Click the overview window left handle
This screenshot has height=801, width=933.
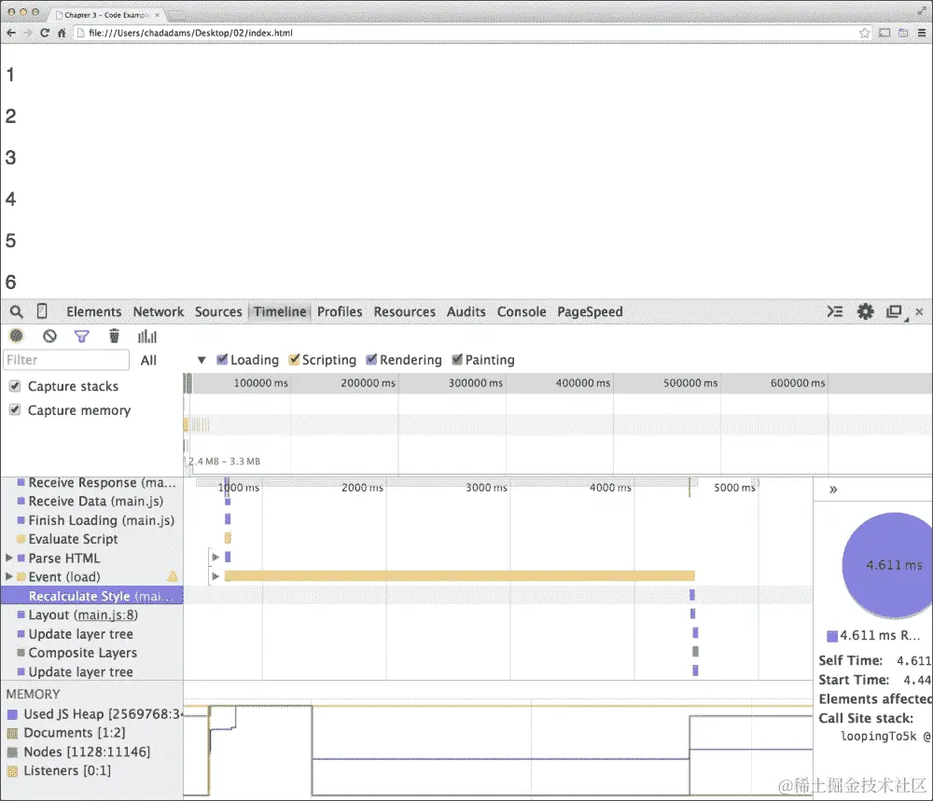186,383
